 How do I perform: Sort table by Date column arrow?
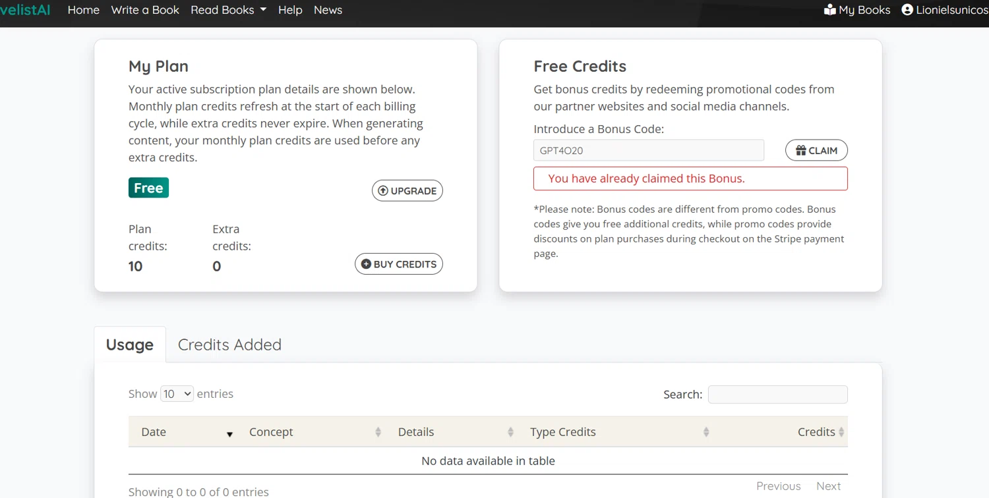pos(229,433)
